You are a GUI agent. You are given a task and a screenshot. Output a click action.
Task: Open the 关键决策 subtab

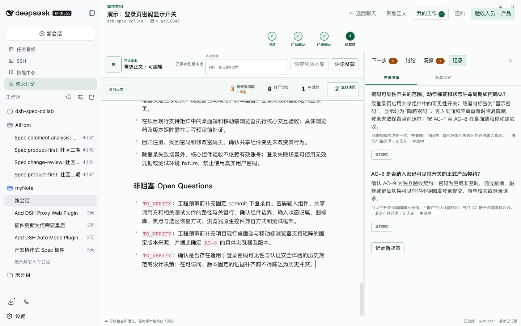[391, 78]
